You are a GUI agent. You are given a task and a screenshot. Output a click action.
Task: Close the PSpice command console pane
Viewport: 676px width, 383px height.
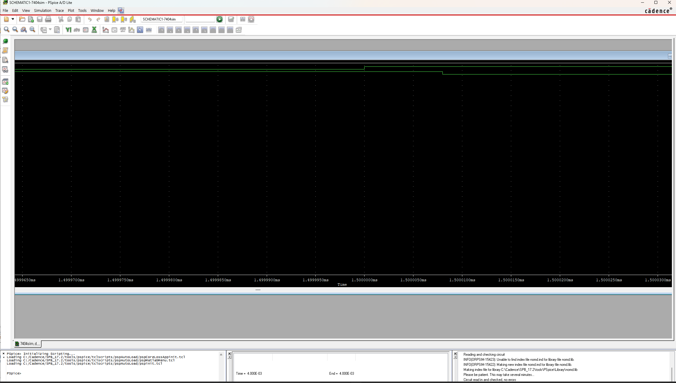click(x=4, y=354)
